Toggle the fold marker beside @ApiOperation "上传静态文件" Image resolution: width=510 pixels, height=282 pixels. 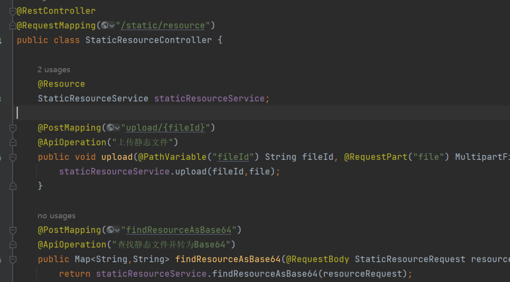pyautogui.click(x=13, y=142)
